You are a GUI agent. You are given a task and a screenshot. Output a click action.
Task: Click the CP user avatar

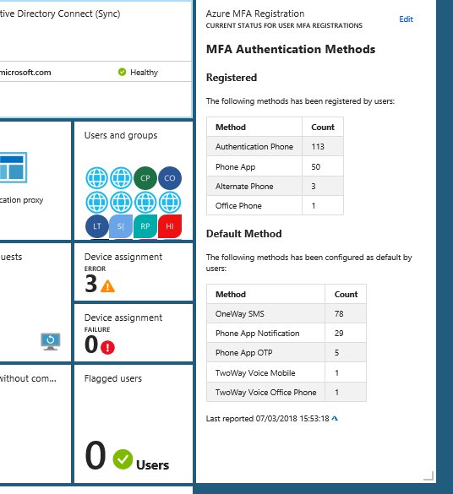pyautogui.click(x=145, y=178)
